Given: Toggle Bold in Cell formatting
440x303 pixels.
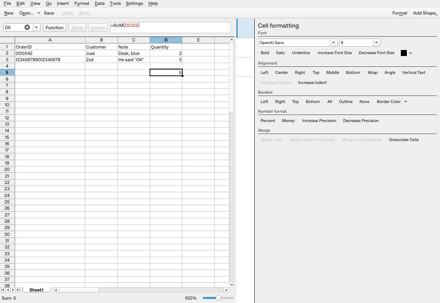Looking at the screenshot, I should 265,53.
